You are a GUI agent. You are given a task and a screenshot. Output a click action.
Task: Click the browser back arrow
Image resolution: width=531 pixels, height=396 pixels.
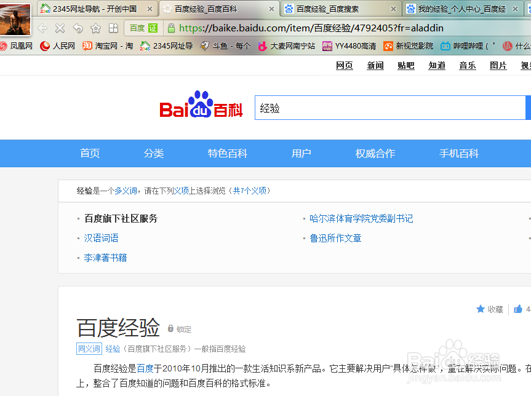[42, 28]
